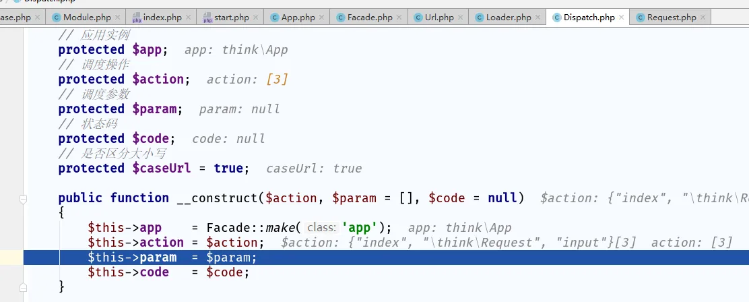Click fold end marker at closing brace

(24, 286)
